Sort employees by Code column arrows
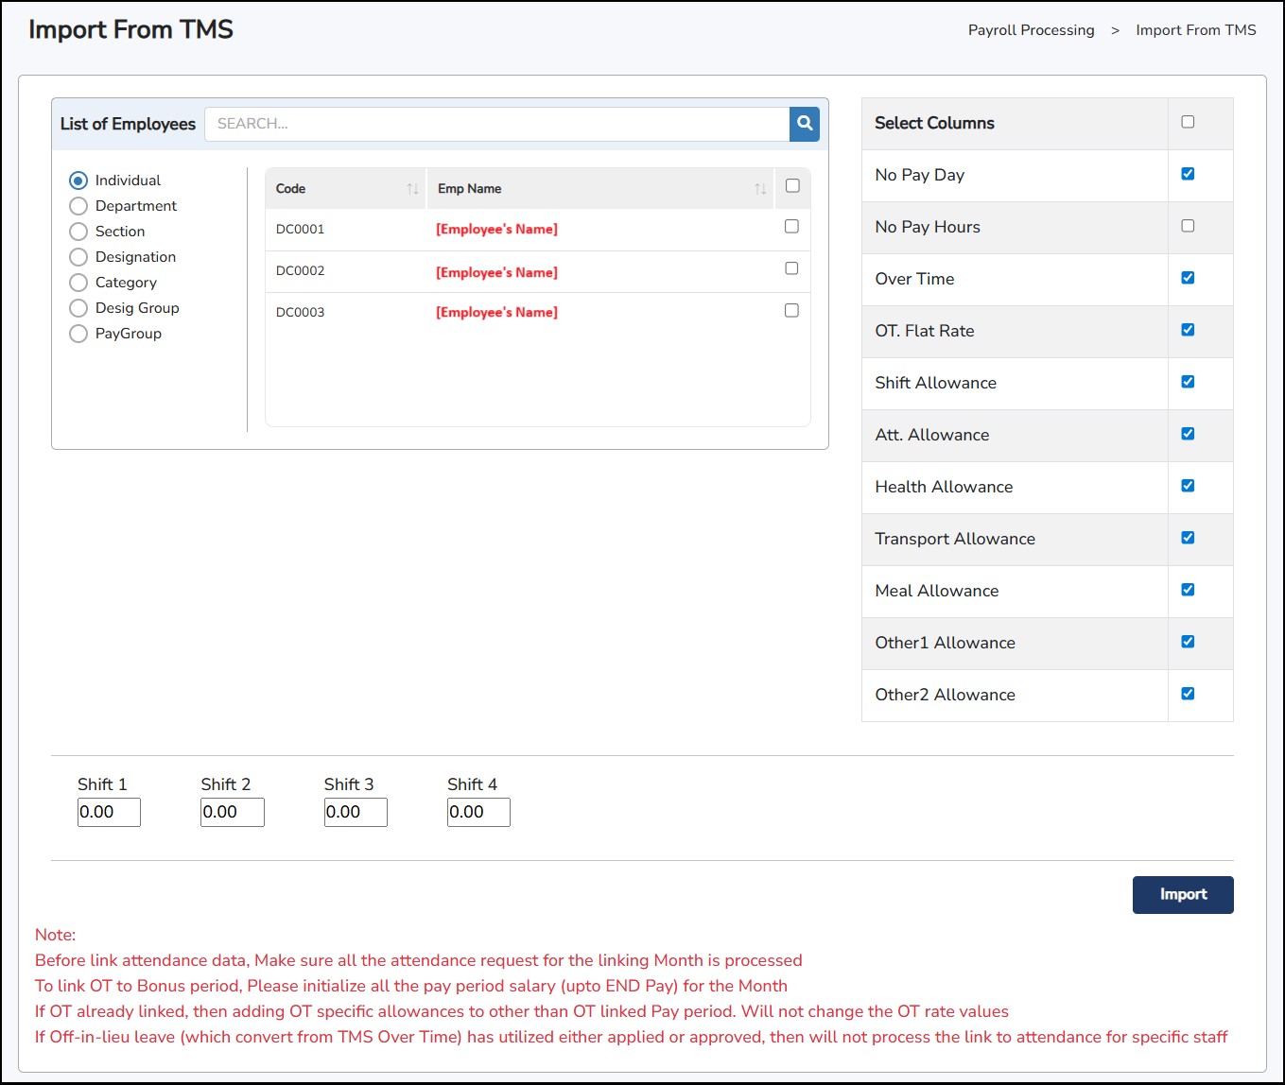Image resolution: width=1285 pixels, height=1085 pixels. point(412,189)
